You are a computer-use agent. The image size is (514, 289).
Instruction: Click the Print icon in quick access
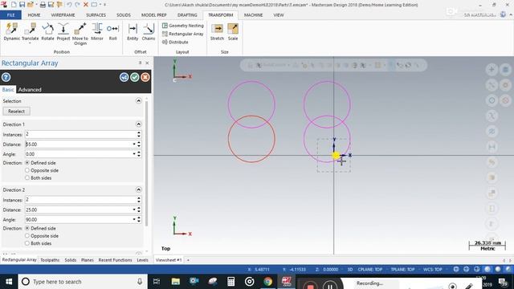click(x=43, y=5)
